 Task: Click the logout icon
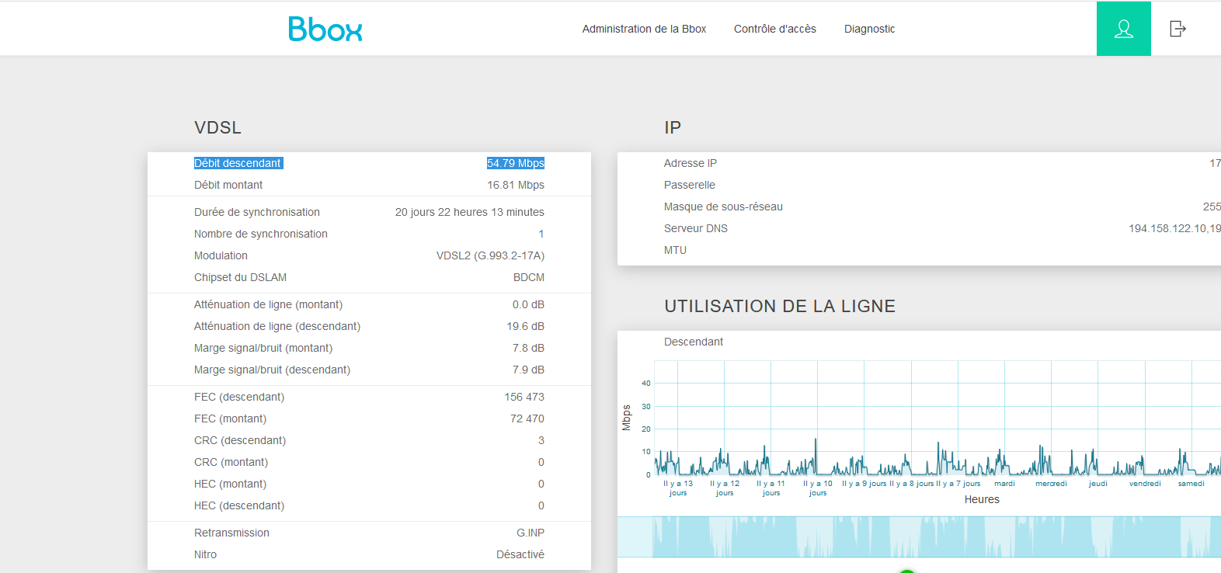[1178, 29]
